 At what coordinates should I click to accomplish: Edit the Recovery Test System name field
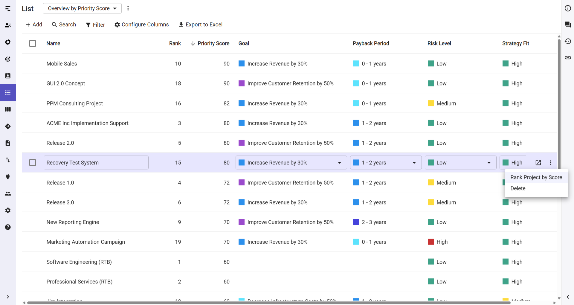click(x=96, y=163)
